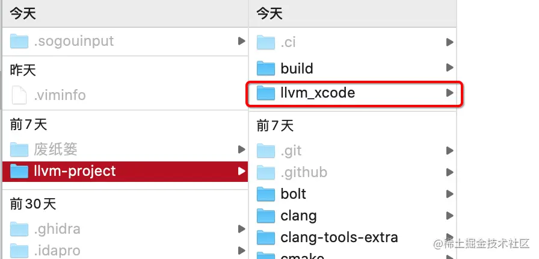Expand the clang-tools-extra folder arrow
Screen dimensions: 539x259
click(449, 237)
